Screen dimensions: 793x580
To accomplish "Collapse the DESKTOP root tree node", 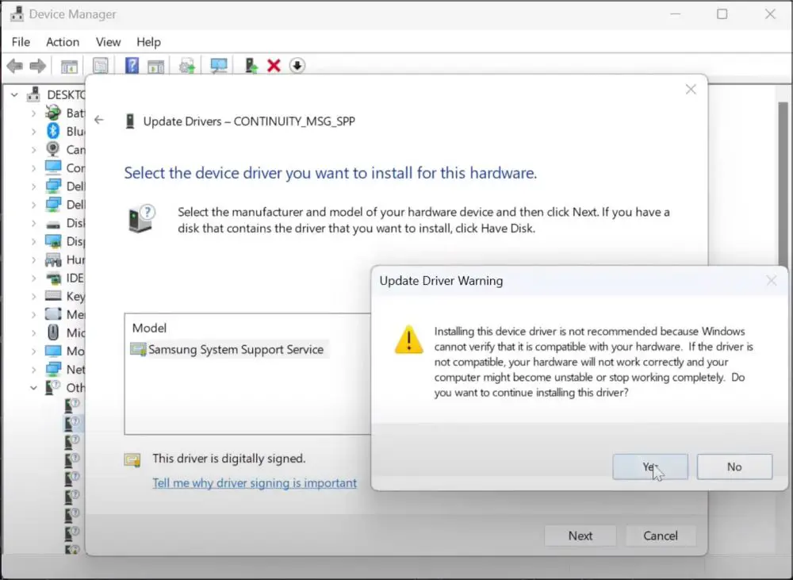I will [x=14, y=94].
